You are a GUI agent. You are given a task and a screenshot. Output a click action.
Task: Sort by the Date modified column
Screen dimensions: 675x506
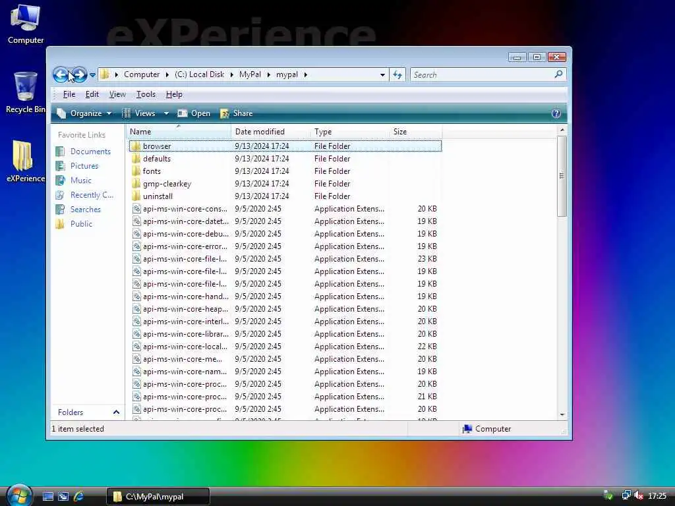click(270, 132)
